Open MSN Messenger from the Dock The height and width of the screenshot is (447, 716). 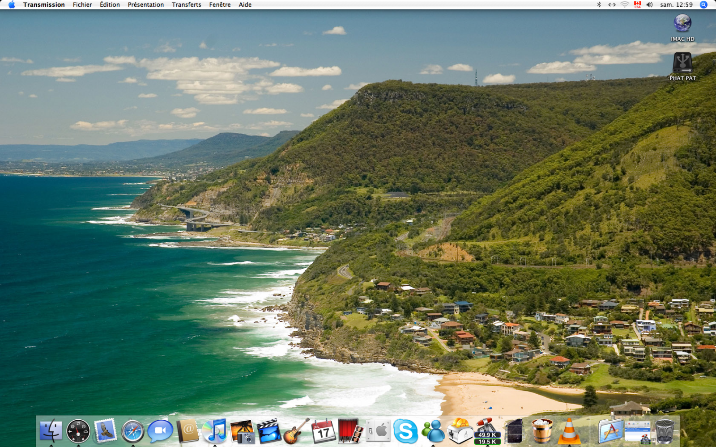433,431
